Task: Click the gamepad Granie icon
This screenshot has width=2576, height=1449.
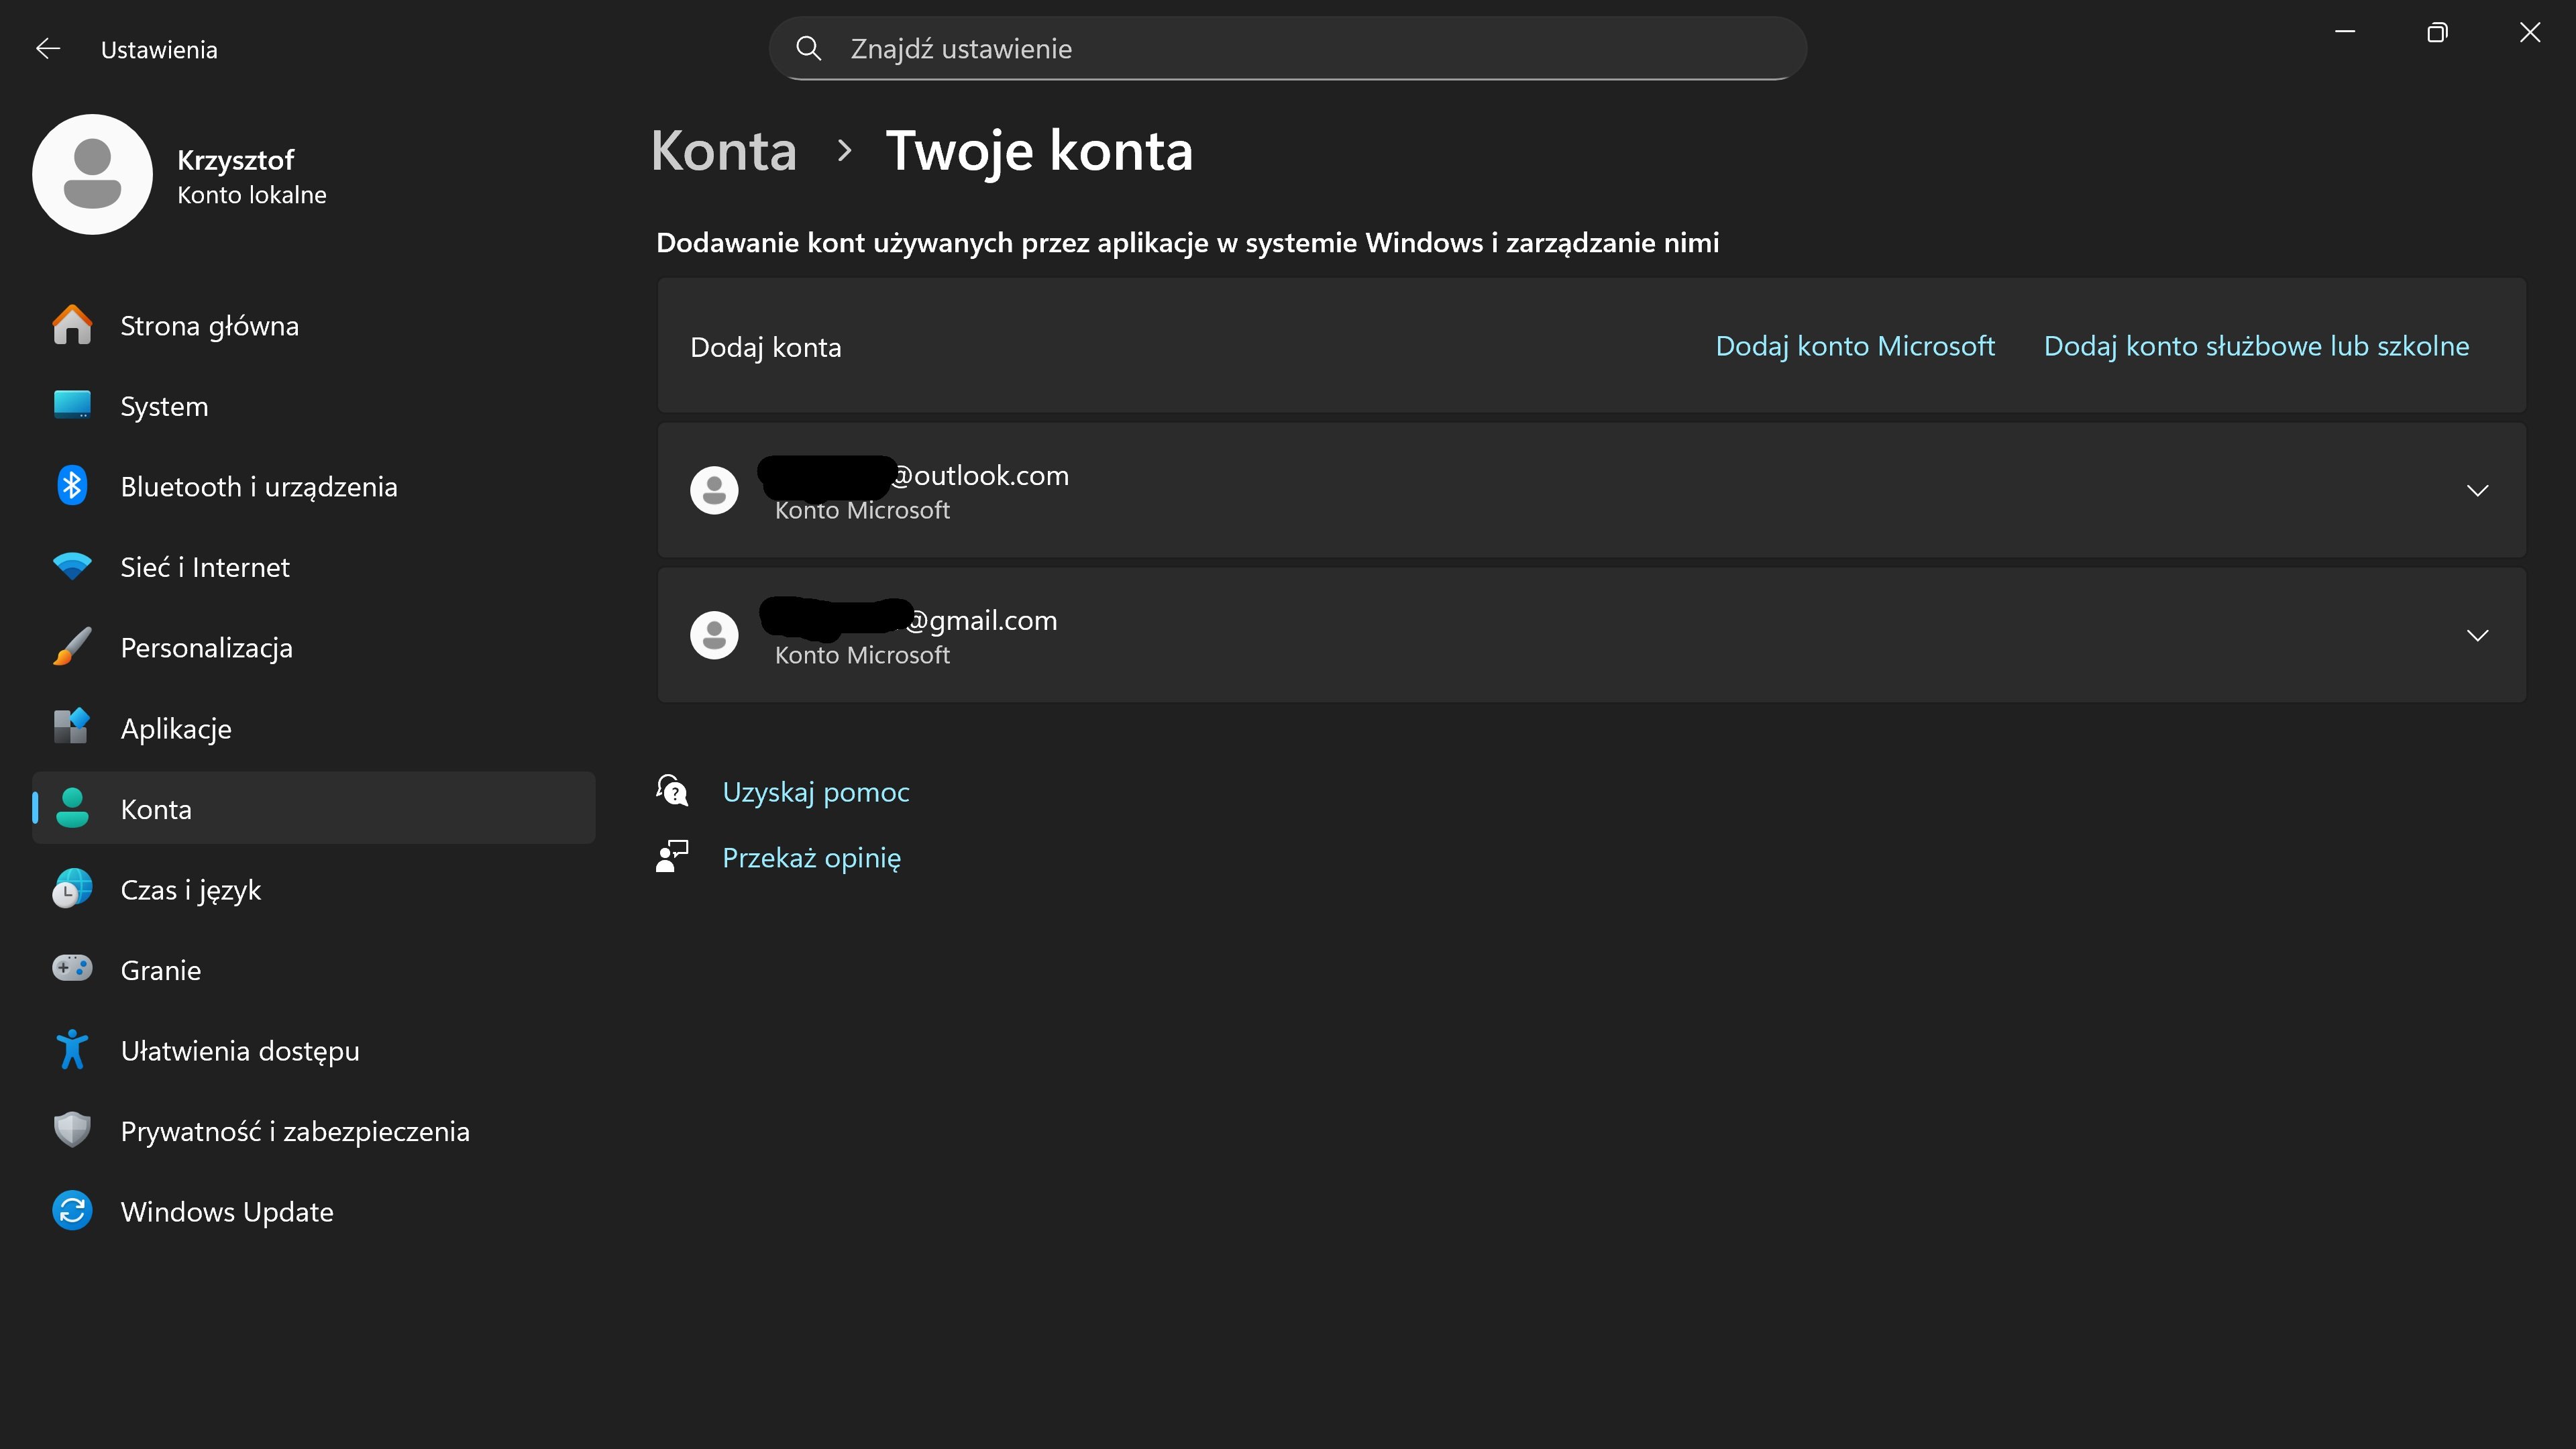Action: pos(72,969)
